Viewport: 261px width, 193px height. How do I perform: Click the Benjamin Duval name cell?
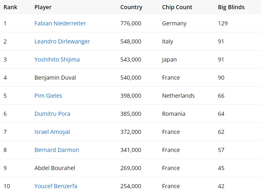[x=55, y=78]
